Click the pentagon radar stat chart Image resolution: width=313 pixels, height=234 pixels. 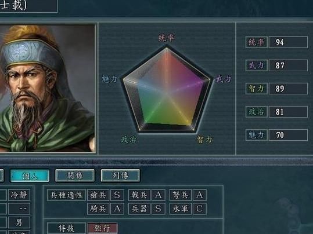coord(166,89)
